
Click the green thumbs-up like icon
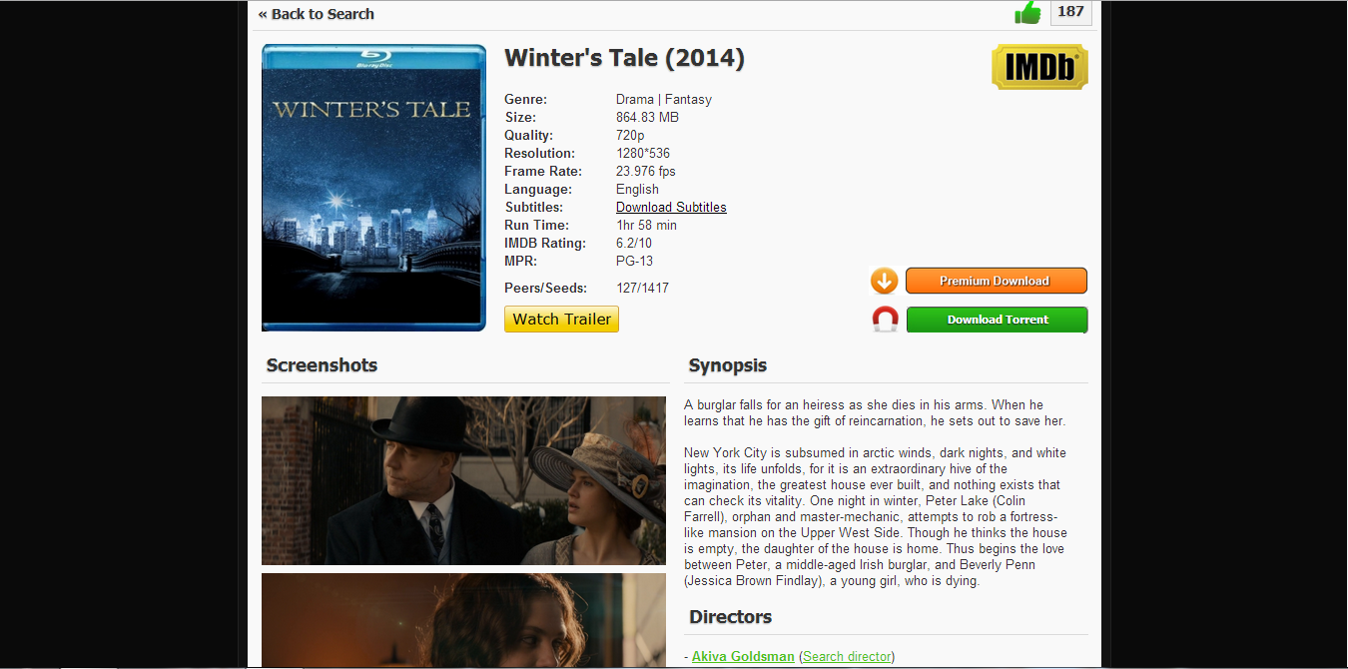[x=1027, y=12]
